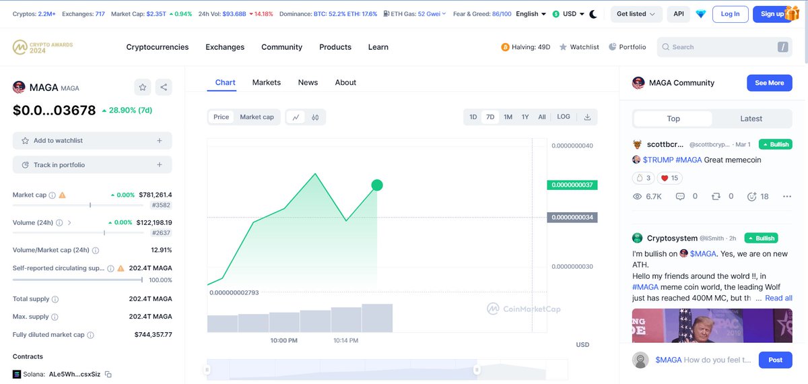This screenshot has height=384, width=808.
Task: Expand Volume (24h) chevron
Action: 69,223
